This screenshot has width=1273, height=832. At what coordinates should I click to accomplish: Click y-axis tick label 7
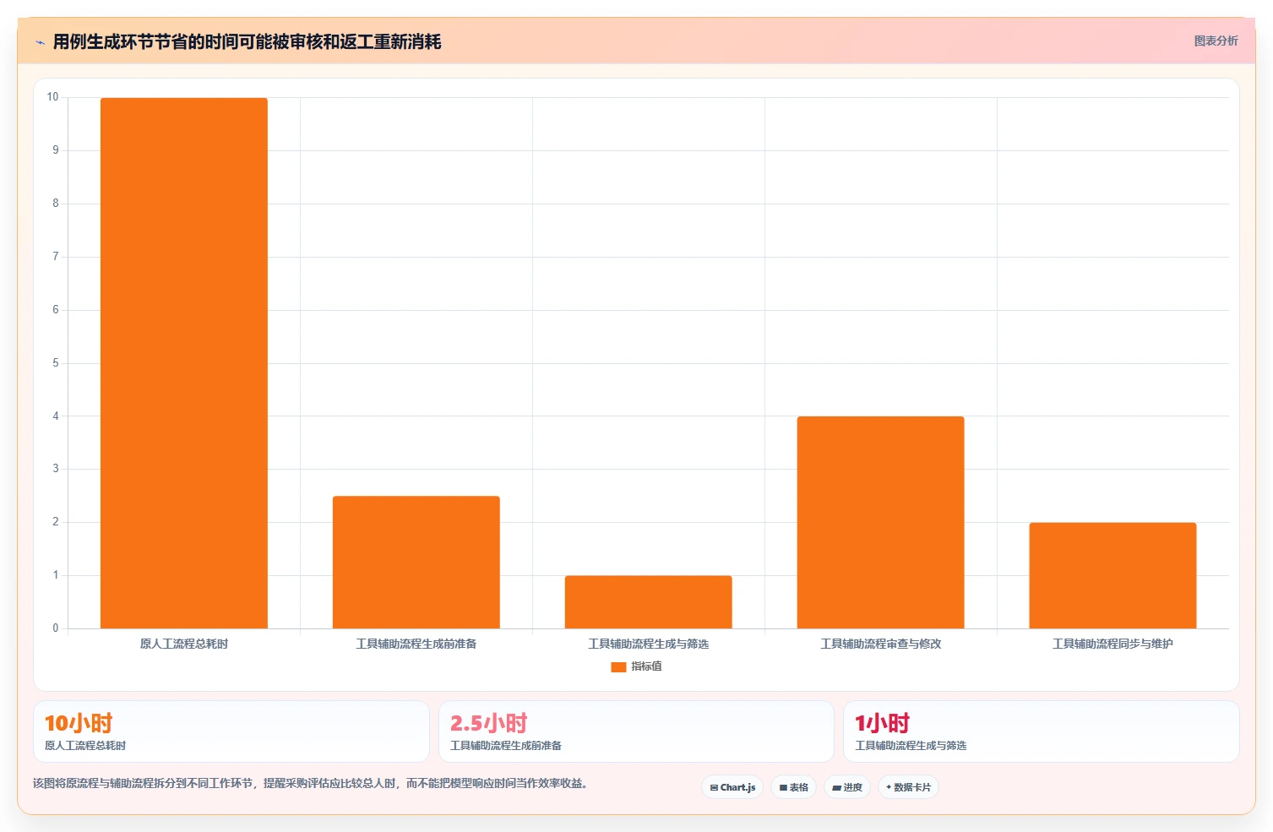[x=56, y=257]
